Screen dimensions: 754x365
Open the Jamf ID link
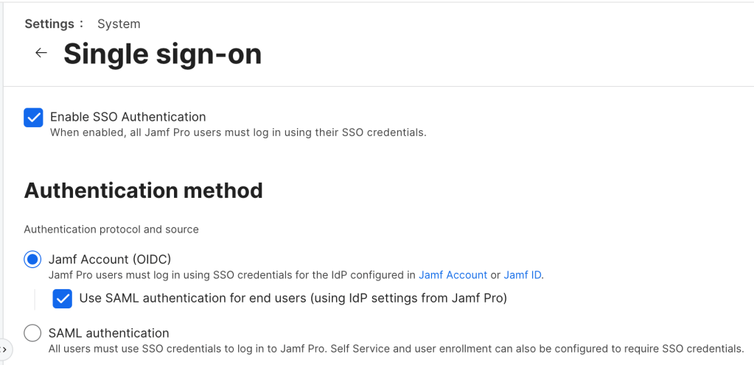coord(523,275)
